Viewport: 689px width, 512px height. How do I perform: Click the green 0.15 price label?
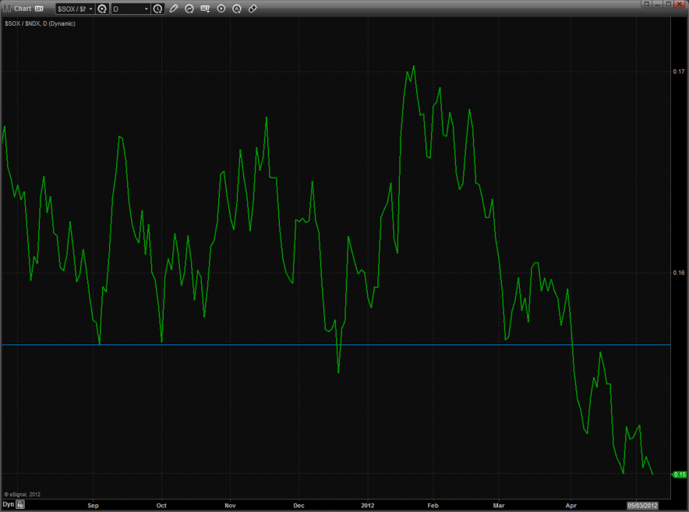click(x=678, y=474)
